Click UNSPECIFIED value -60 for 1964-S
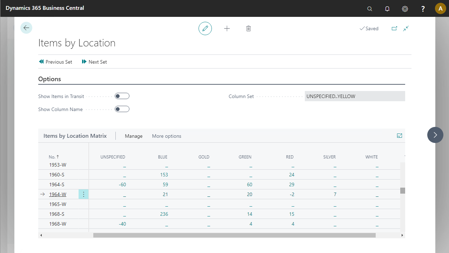The width and height of the screenshot is (449, 253). point(122,184)
